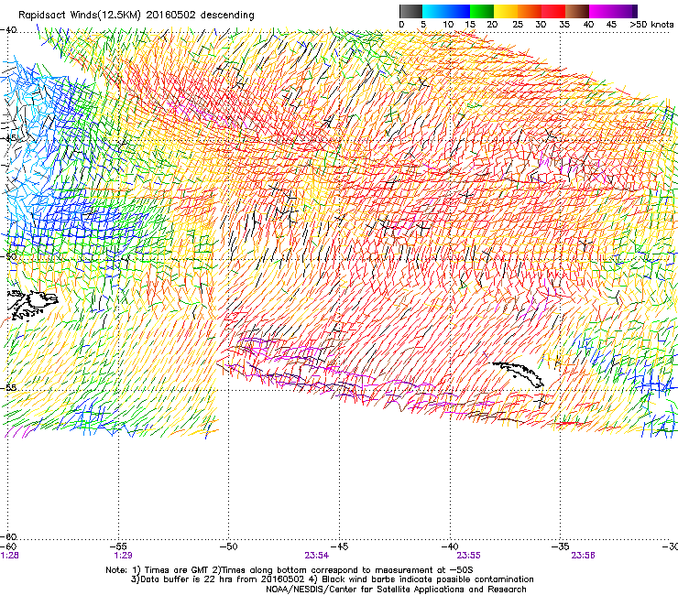This screenshot has height=595, width=678.
Task: Click the -60 longitude label at bottom left
Action: tap(8, 546)
